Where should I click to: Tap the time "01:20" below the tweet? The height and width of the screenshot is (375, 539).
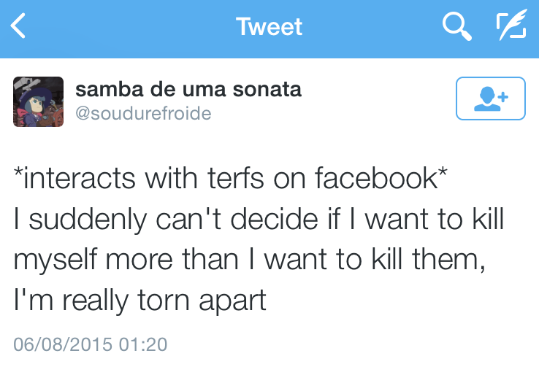pos(145,344)
